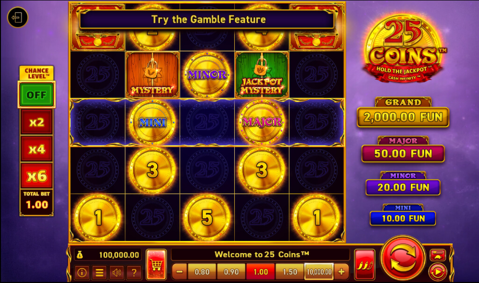
Task: Click the Jackpot Mystery chest symbol
Action: coord(262,75)
